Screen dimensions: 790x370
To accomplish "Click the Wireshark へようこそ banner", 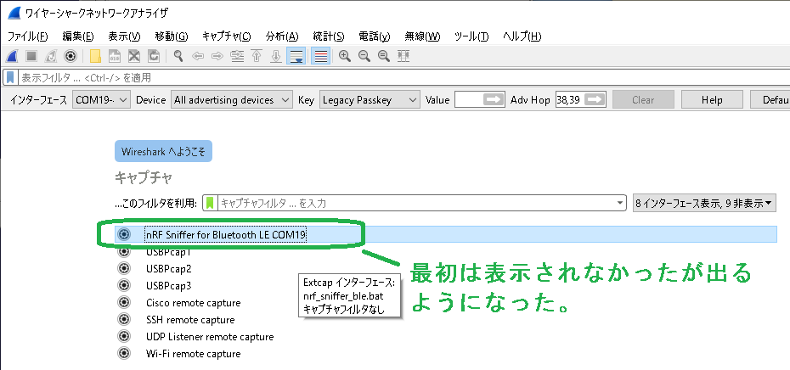I will pyautogui.click(x=163, y=152).
